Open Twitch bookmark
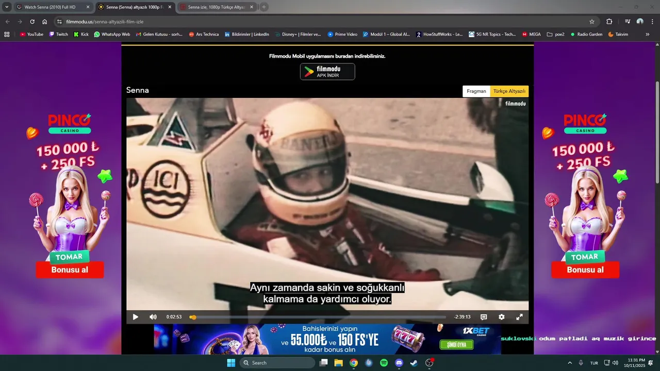The image size is (660, 371). click(x=58, y=35)
